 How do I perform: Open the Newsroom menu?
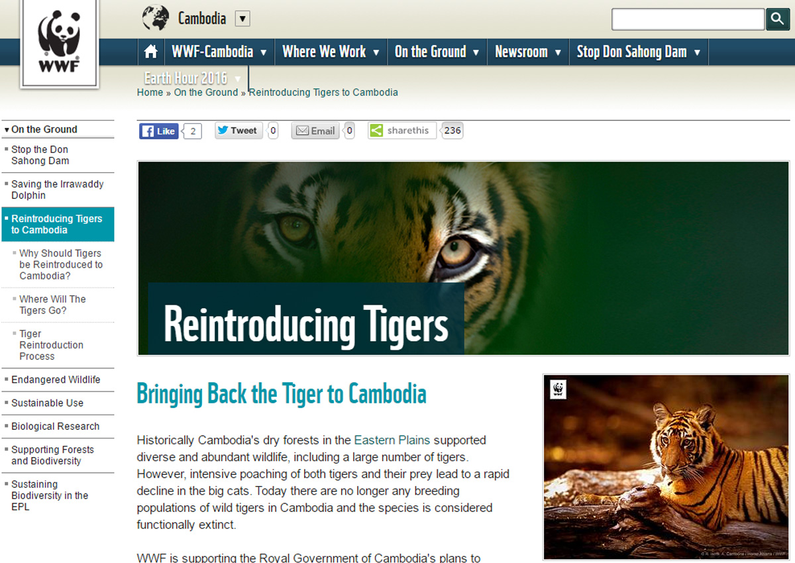(x=528, y=52)
